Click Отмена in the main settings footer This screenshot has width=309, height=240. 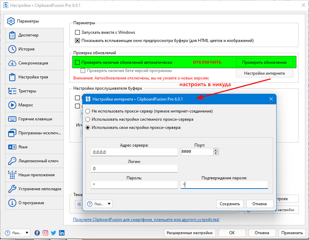(262, 233)
